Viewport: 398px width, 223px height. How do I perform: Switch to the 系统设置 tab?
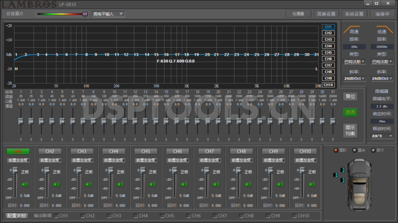point(354,14)
